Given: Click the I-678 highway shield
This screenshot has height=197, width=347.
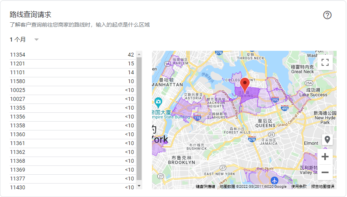Looking at the screenshot, I should click(252, 139).
